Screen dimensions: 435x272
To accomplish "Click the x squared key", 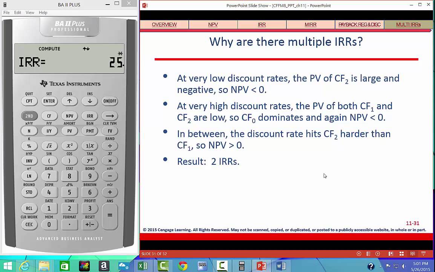I will (69, 146).
